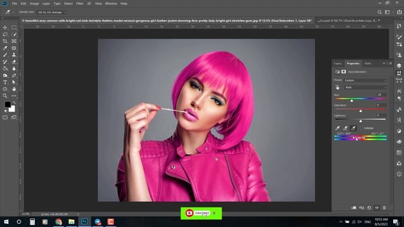404x227 pixels.
Task: Open the File menu
Action: (x=15, y=4)
